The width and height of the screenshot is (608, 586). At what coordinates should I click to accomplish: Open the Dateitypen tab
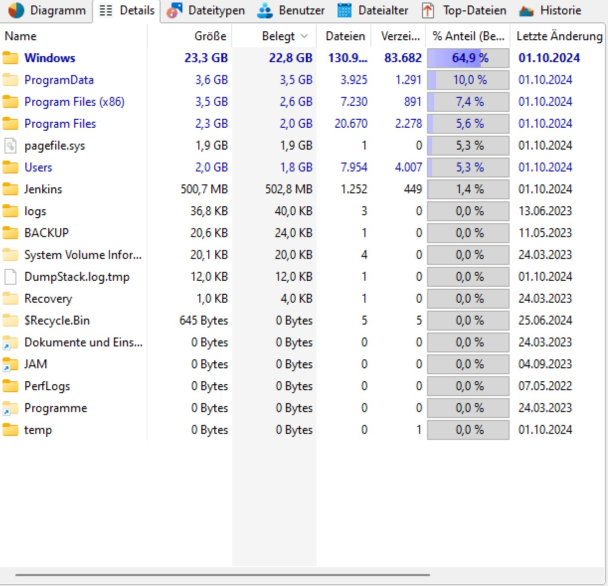pos(206,10)
